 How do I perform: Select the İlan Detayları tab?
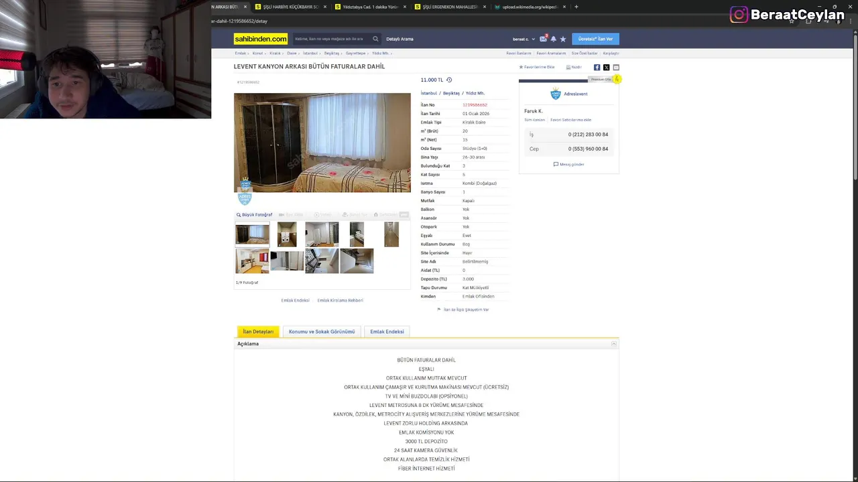pyautogui.click(x=258, y=331)
